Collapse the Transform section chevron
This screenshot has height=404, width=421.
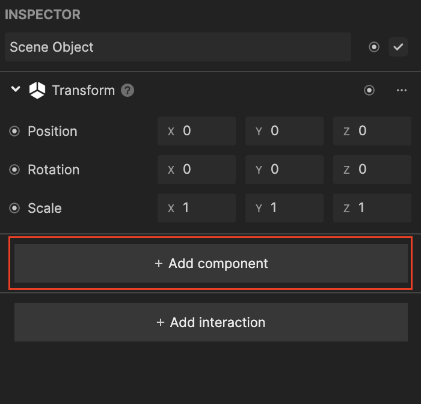(x=16, y=90)
